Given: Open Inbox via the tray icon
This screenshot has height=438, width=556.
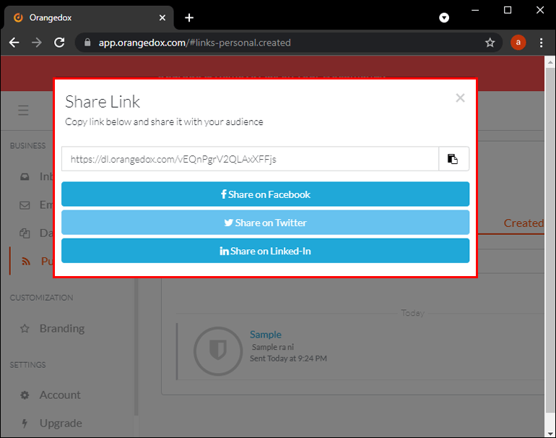Looking at the screenshot, I should click(x=25, y=176).
